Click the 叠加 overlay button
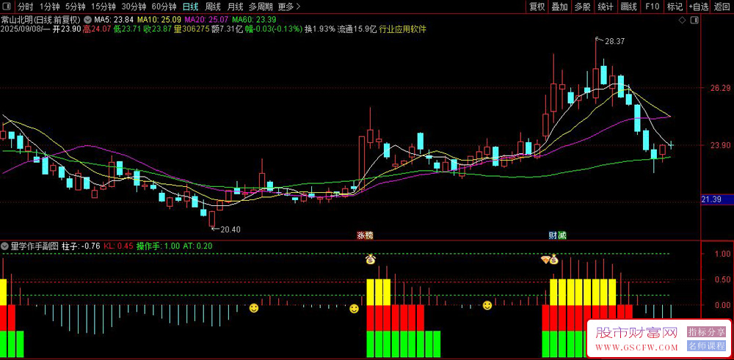 click(559, 7)
